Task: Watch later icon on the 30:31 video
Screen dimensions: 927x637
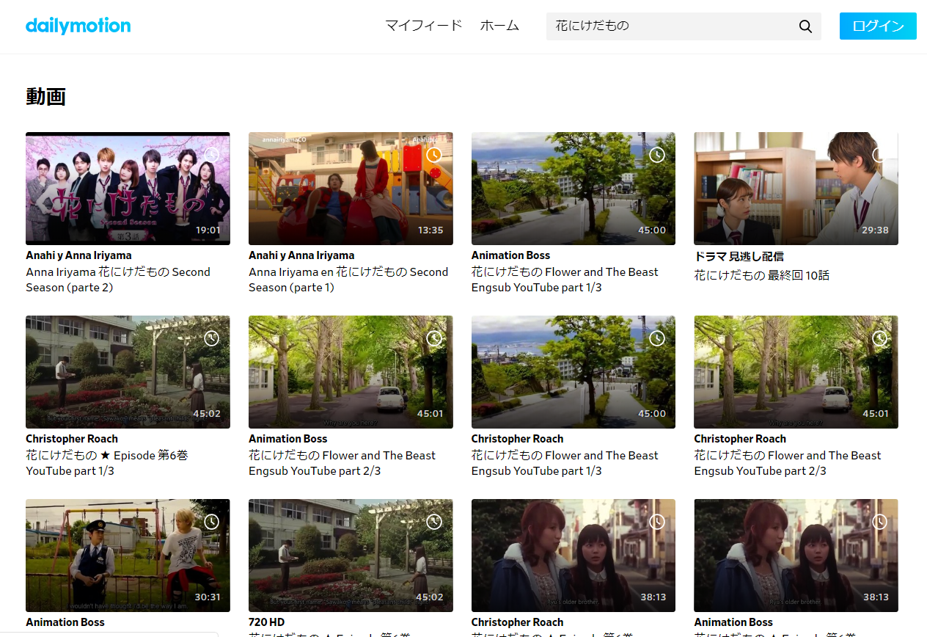Action: (212, 522)
